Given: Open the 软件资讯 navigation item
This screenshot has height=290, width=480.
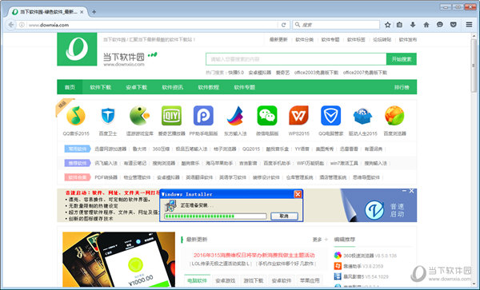Looking at the screenshot, I should point(172,87).
